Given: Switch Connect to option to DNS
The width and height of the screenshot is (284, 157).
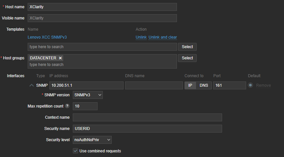Looking at the screenshot, I should 204,85.
